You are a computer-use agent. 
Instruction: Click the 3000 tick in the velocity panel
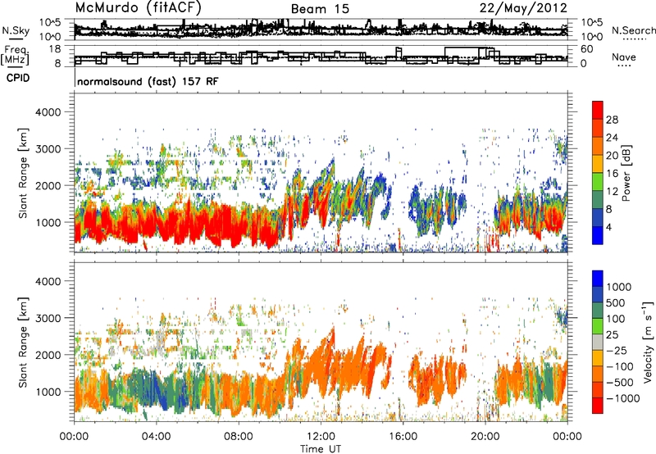pyautogui.click(x=48, y=318)
